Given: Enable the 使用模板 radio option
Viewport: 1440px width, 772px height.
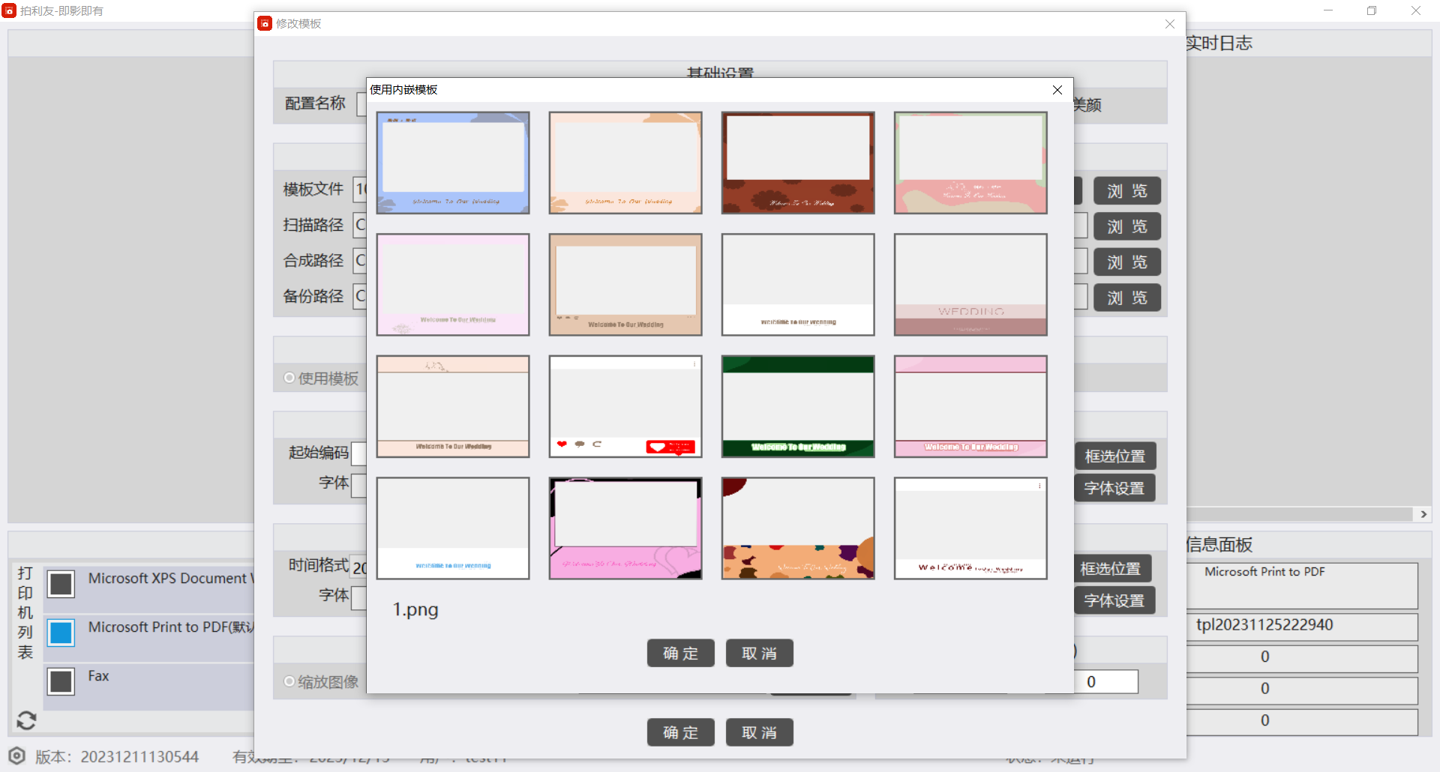Looking at the screenshot, I should coord(289,378).
